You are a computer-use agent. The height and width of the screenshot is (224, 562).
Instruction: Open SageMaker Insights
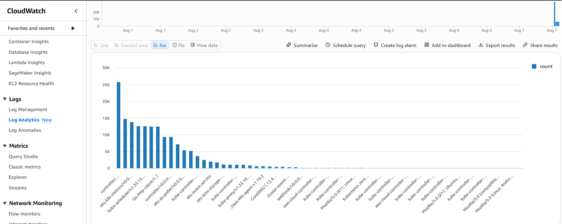tap(30, 73)
